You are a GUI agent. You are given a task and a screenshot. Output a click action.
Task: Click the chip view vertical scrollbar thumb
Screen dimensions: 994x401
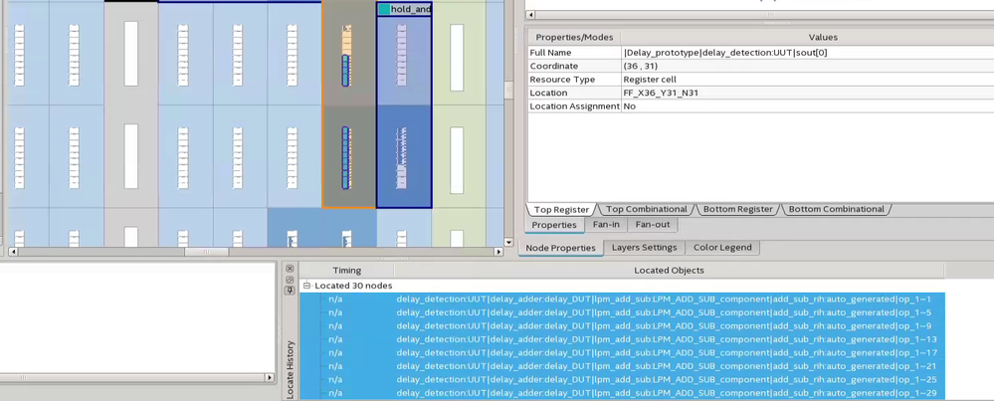tap(508, 92)
